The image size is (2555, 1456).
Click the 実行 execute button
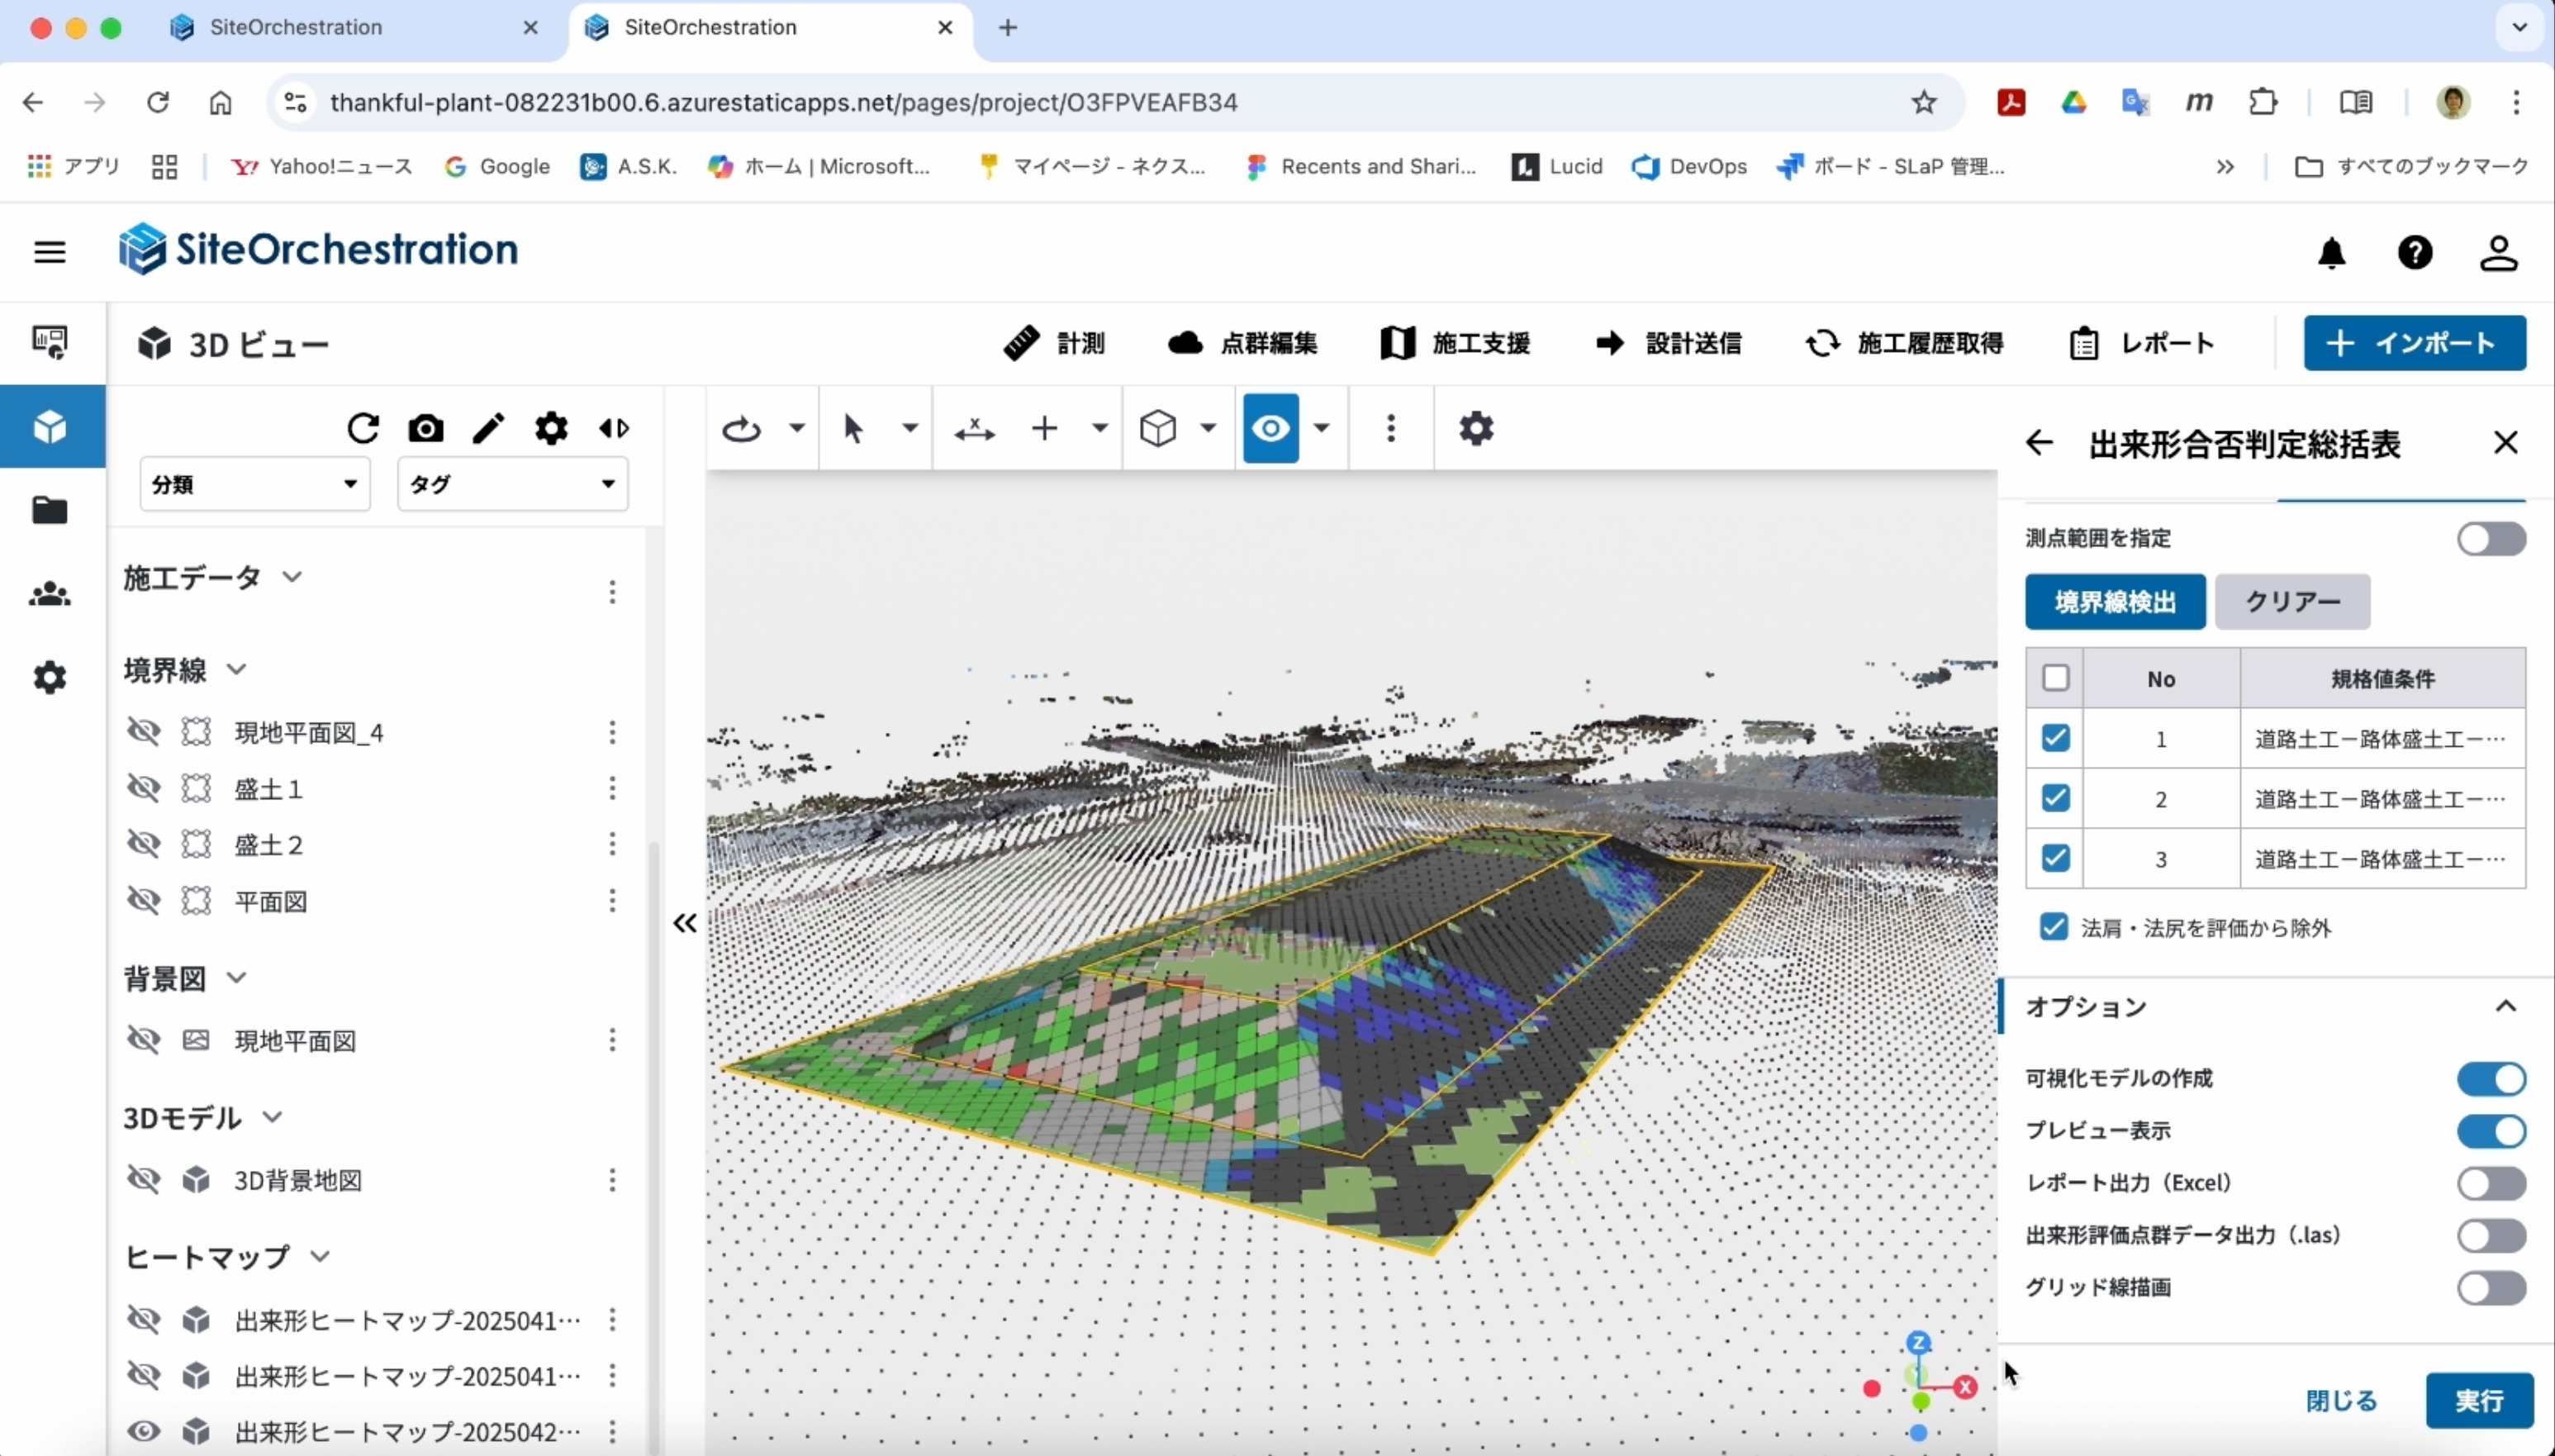click(x=2479, y=1400)
